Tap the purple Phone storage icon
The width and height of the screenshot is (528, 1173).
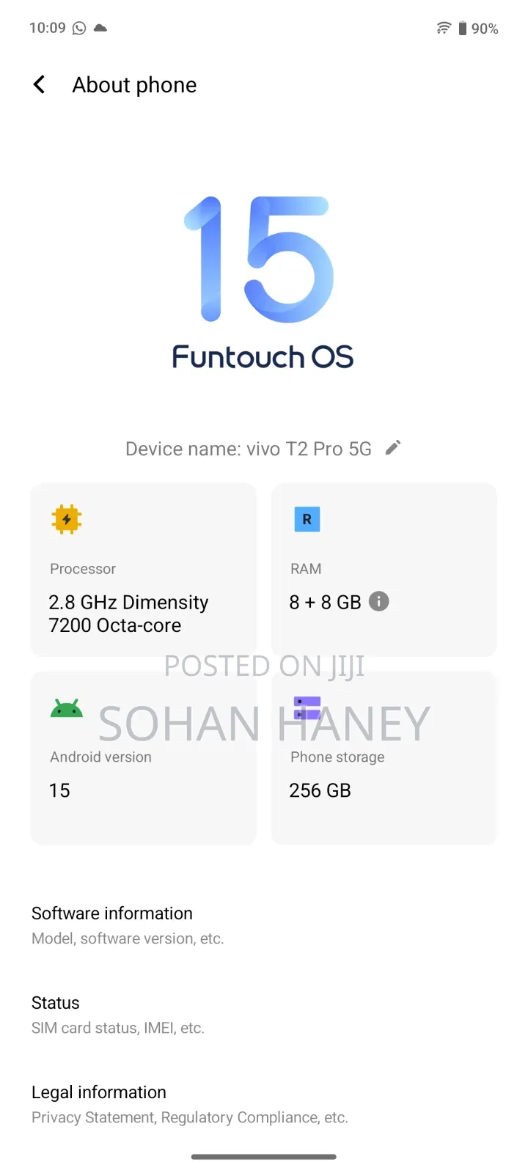click(x=307, y=707)
